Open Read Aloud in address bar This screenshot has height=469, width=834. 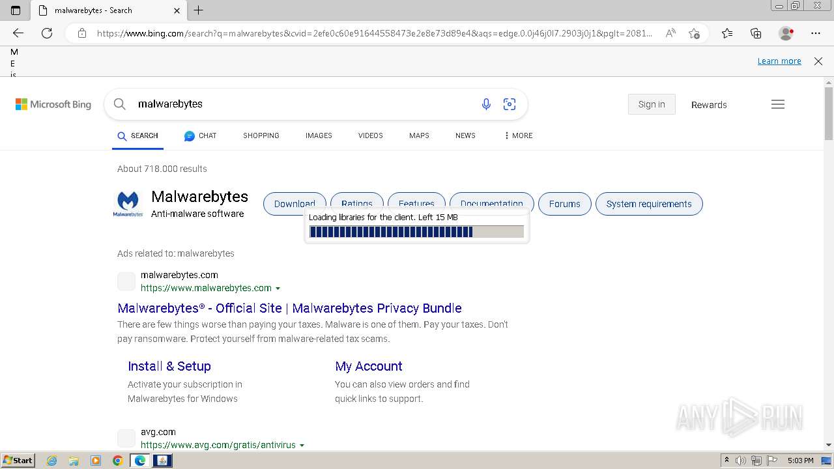pos(670,33)
